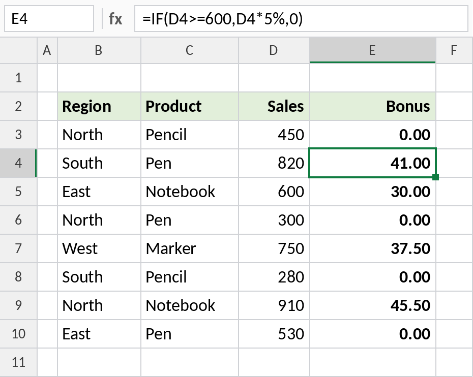The image size is (473, 377).
Task: Select column F header
Action: coord(454,50)
